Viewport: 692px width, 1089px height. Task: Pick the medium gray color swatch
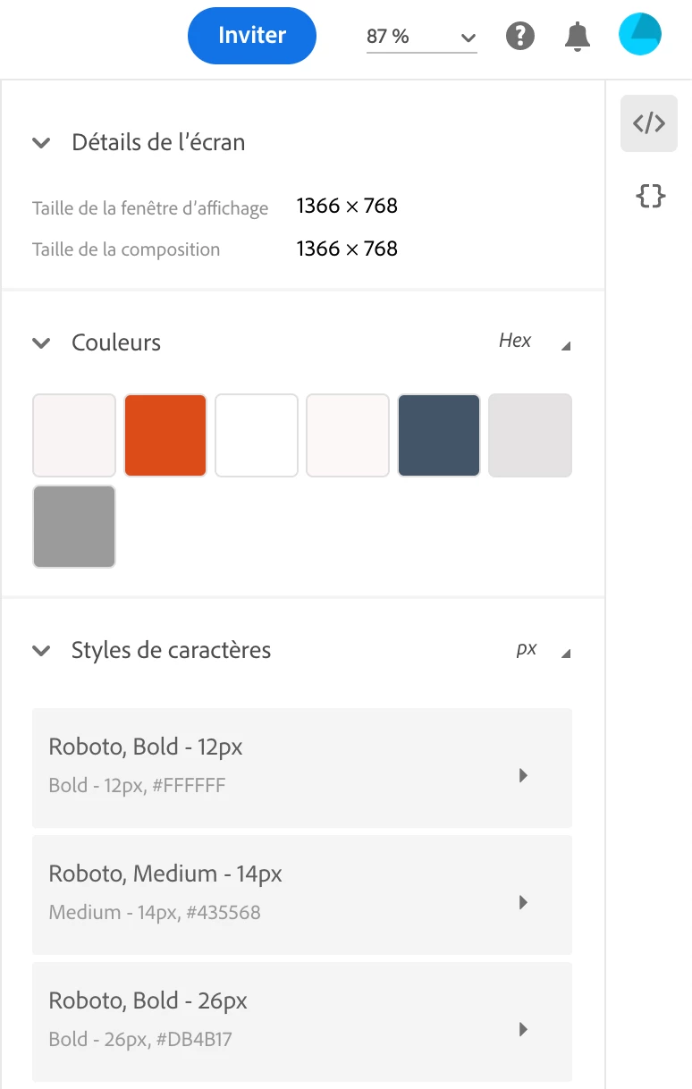(x=74, y=527)
